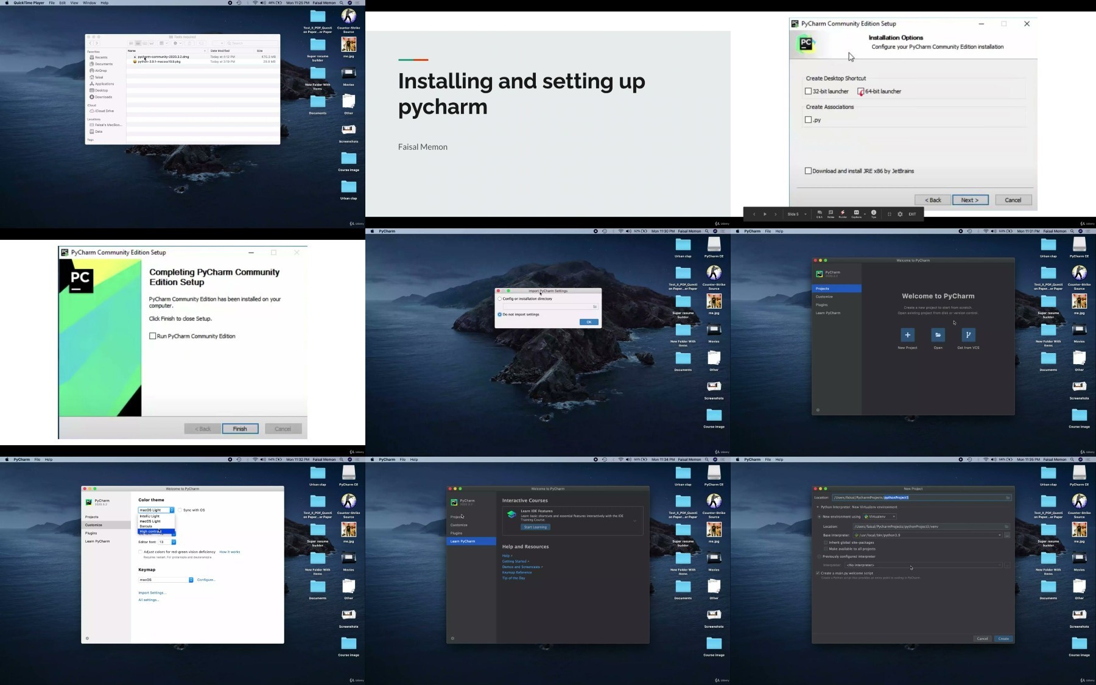Click the project Location path field in New Project
1096x685 pixels.
coord(921,498)
